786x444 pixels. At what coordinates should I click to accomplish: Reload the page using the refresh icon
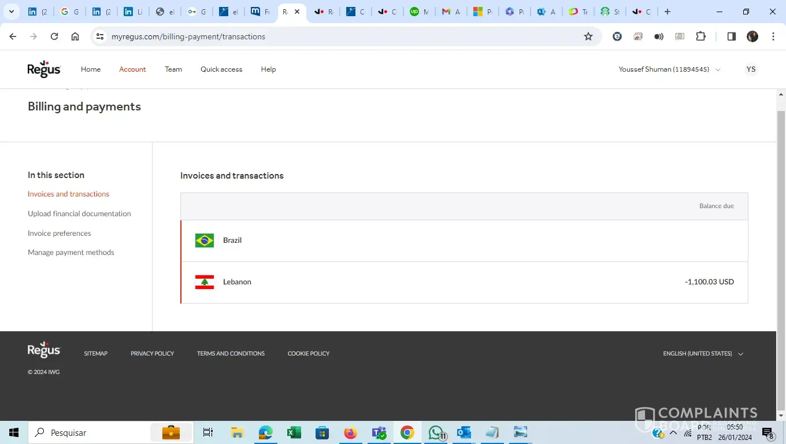pyautogui.click(x=54, y=36)
